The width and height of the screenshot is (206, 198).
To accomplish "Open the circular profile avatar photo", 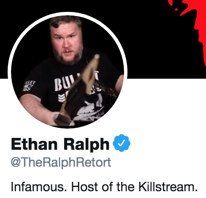I will pyautogui.click(x=68, y=71).
